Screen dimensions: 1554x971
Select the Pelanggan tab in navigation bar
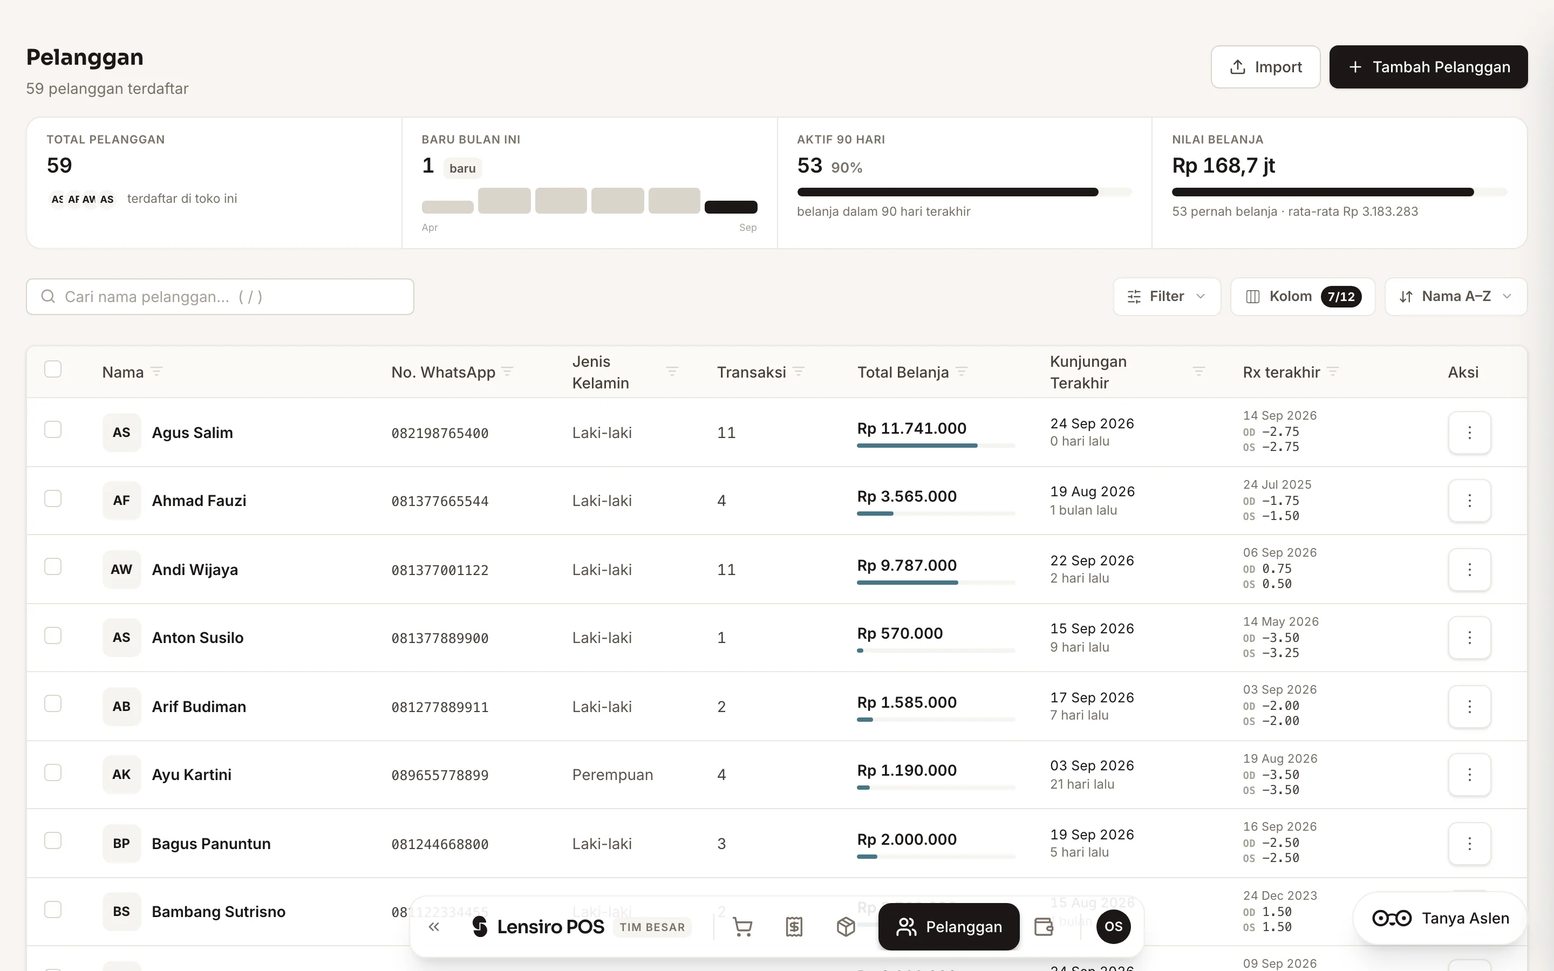tap(949, 927)
